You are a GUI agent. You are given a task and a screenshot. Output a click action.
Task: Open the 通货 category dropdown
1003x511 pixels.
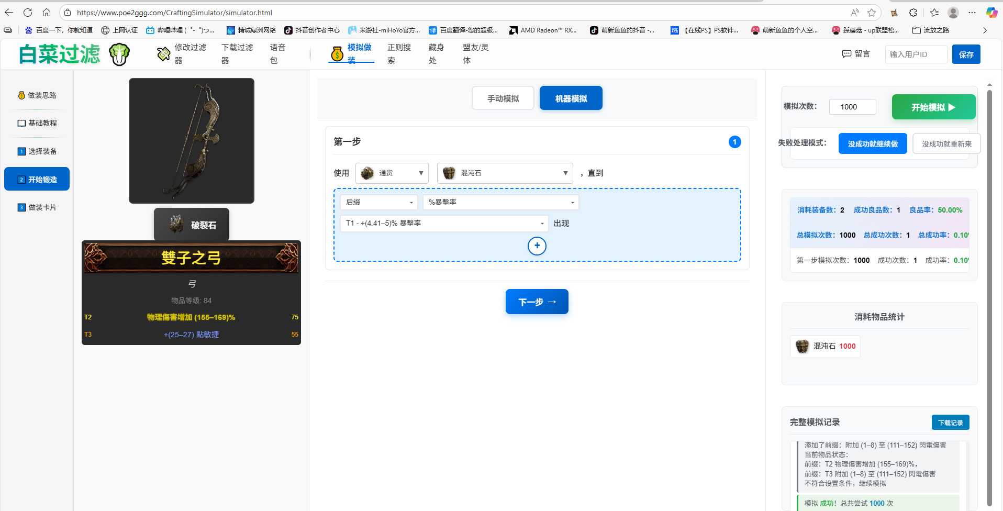click(392, 173)
